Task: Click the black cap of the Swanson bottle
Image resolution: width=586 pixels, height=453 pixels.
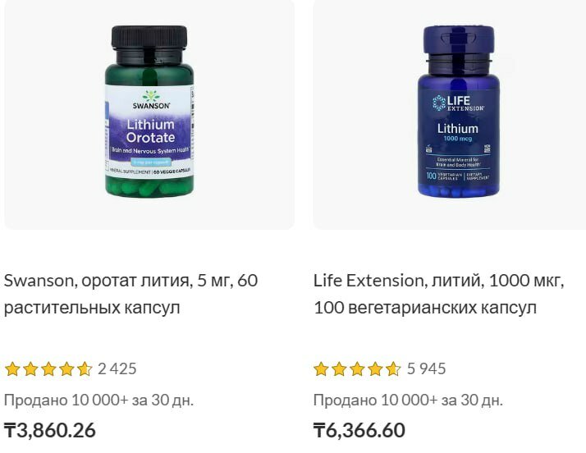Action: tap(149, 38)
